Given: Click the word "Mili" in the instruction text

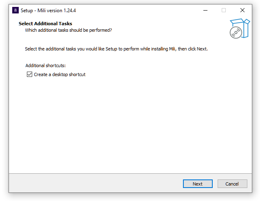Looking at the screenshot, I should tap(172, 49).
